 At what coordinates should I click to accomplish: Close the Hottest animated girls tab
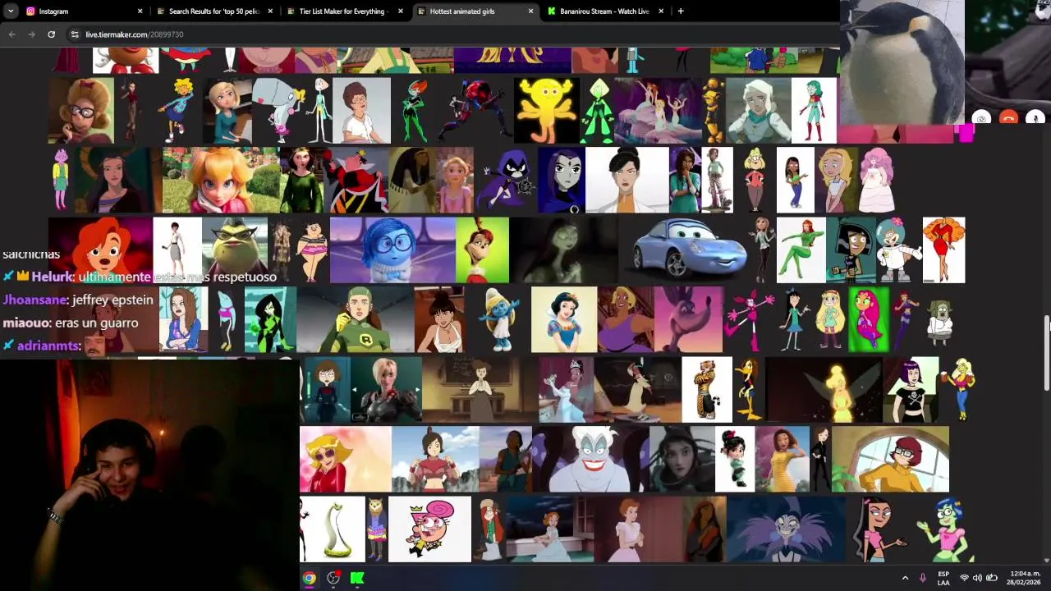click(530, 11)
